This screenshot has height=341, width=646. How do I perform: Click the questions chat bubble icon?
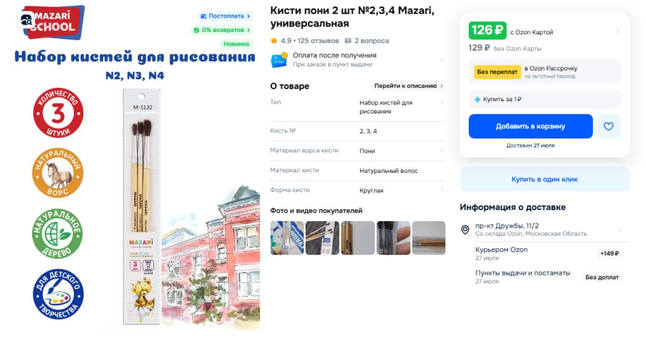coord(348,41)
